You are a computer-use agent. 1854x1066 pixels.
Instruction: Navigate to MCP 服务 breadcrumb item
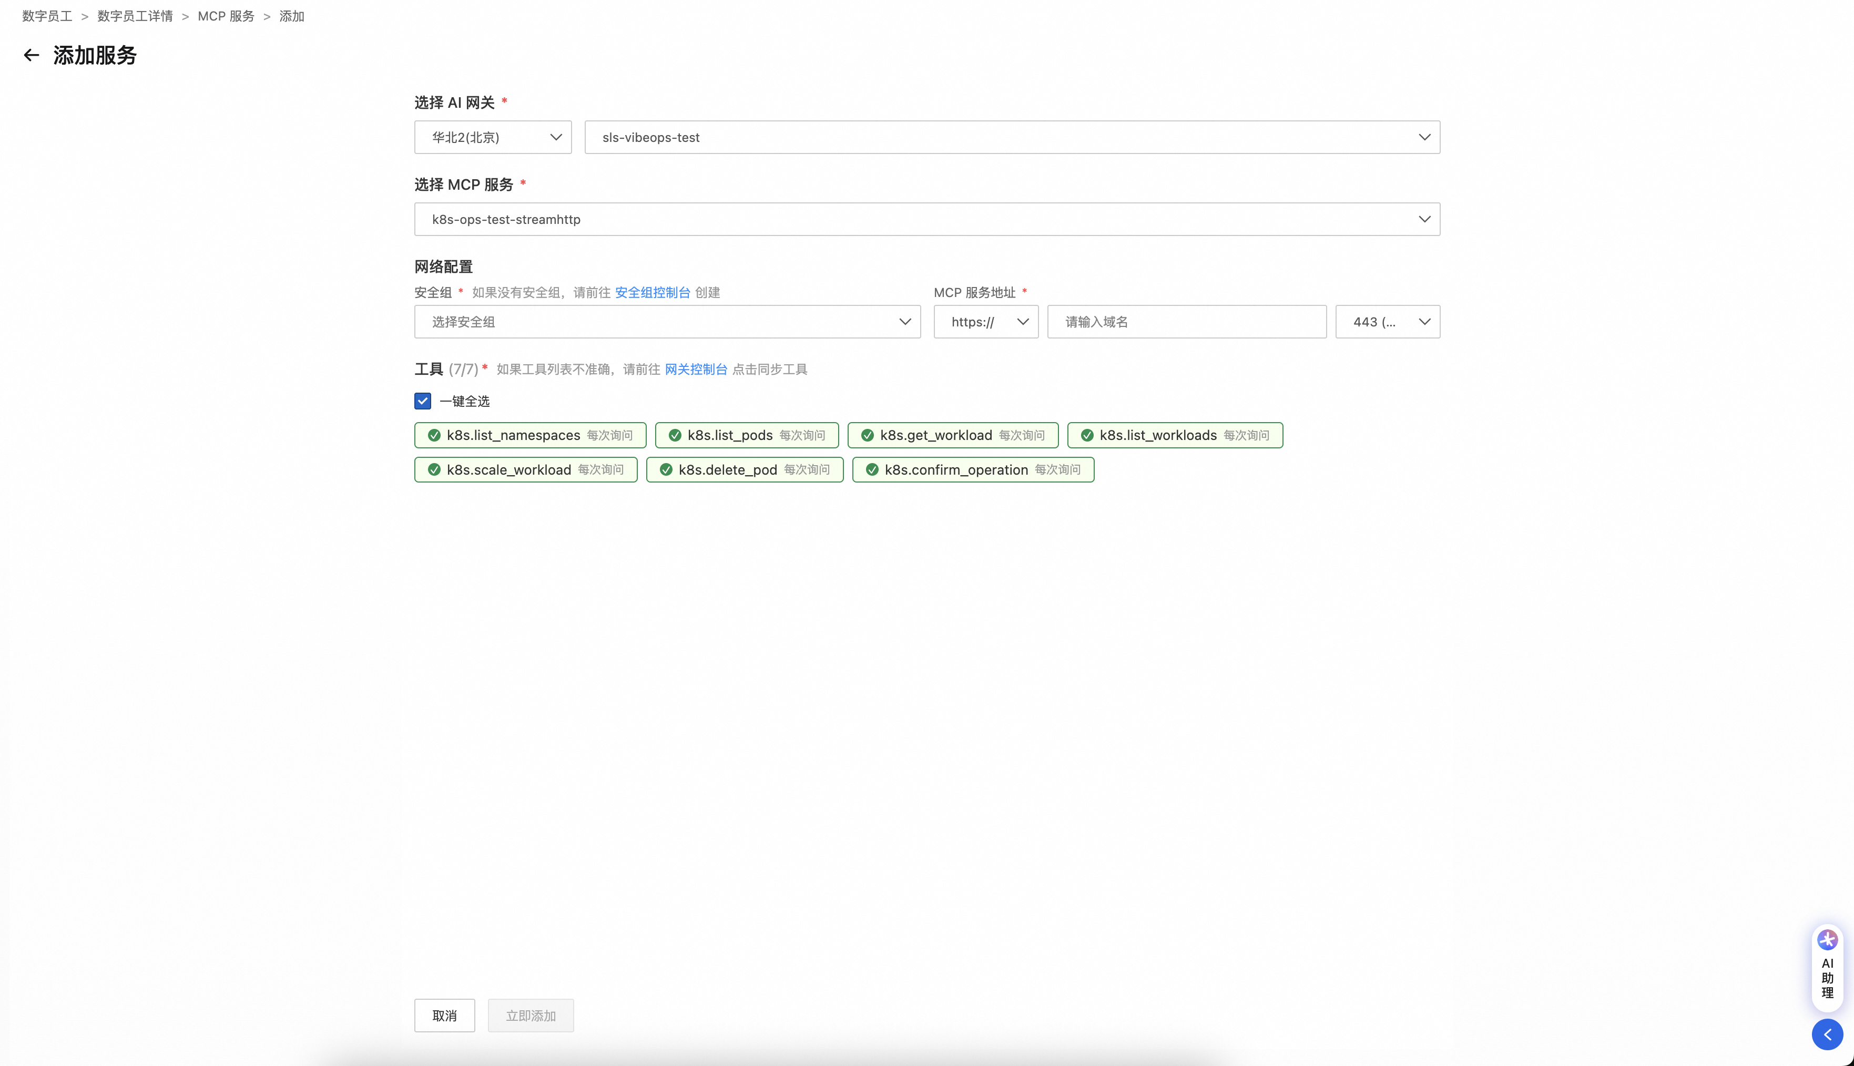click(226, 16)
